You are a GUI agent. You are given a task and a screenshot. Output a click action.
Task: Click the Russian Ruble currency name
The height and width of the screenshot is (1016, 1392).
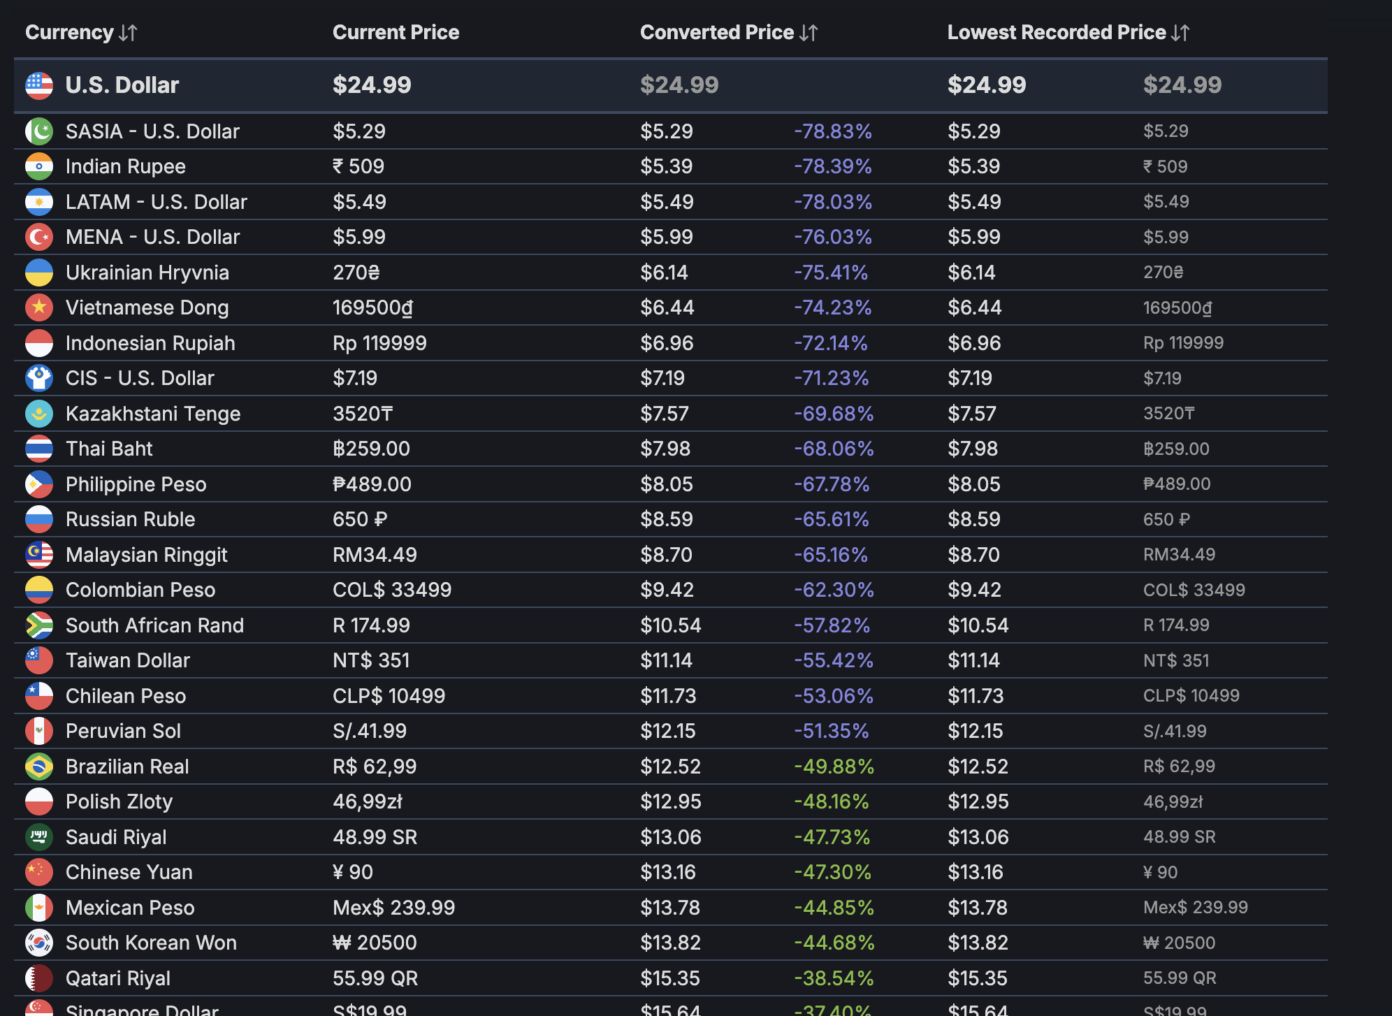tap(130, 519)
